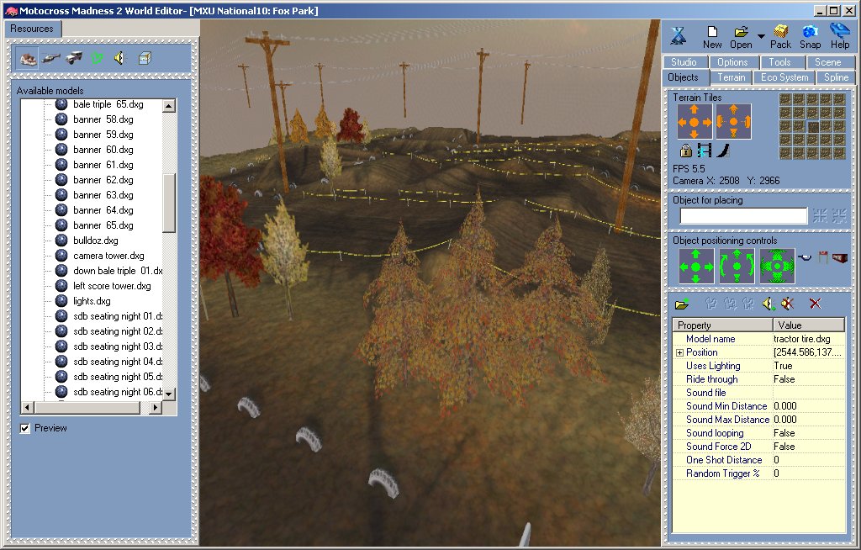This screenshot has width=861, height=550.
Task: Click the Value column header
Action: pos(809,325)
